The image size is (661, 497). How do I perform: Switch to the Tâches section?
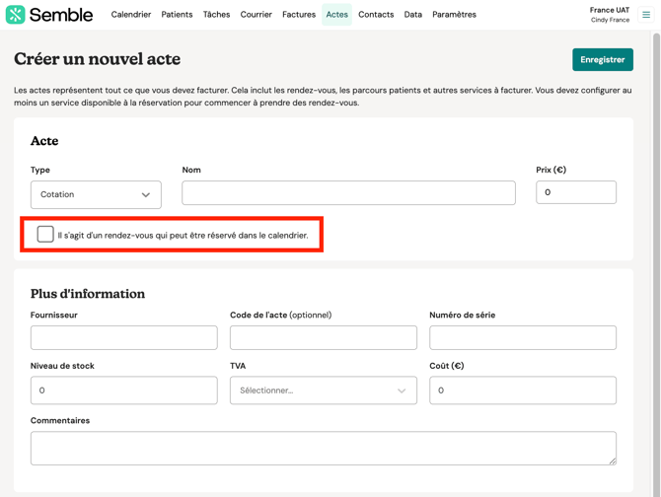point(216,15)
